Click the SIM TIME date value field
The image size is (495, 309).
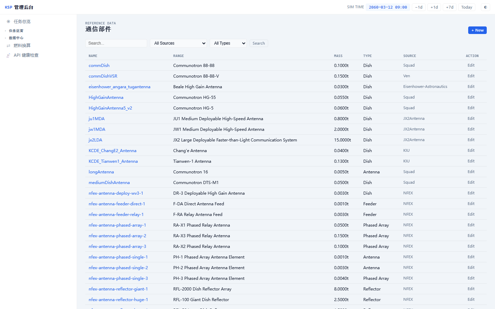click(388, 7)
